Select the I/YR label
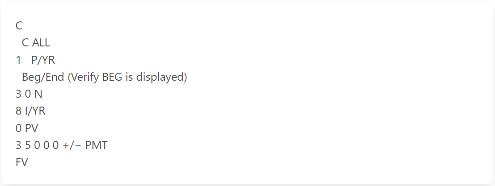The image size is (495, 186). click(35, 111)
